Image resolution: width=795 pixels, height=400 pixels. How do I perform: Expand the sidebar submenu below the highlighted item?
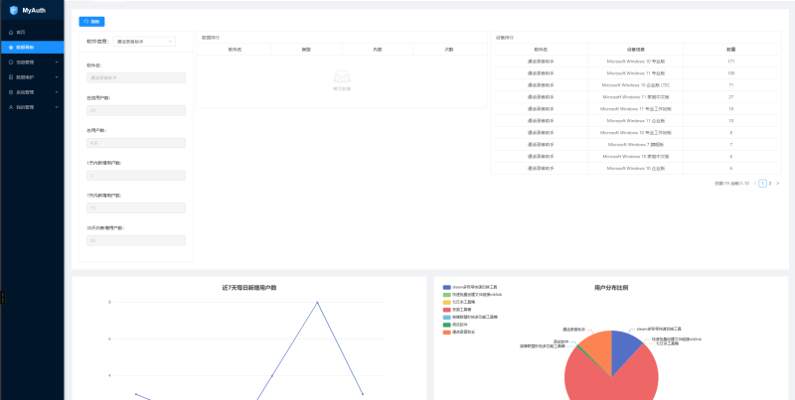tap(32, 63)
